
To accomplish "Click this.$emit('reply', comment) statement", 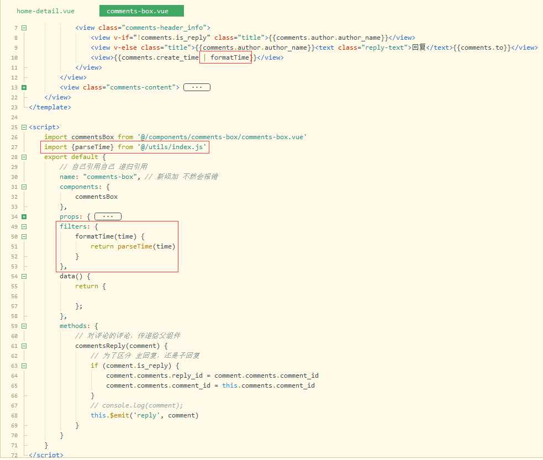I will pos(145,416).
